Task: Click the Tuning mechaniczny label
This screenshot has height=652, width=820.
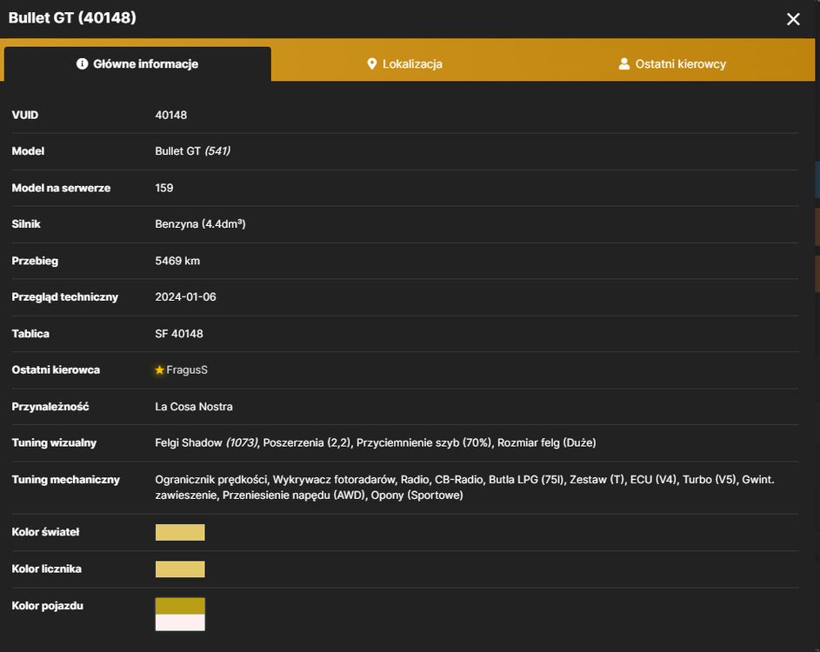Action: pyautogui.click(x=66, y=480)
